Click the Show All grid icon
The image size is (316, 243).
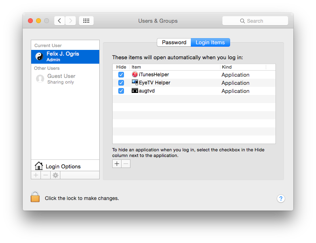[86, 21]
